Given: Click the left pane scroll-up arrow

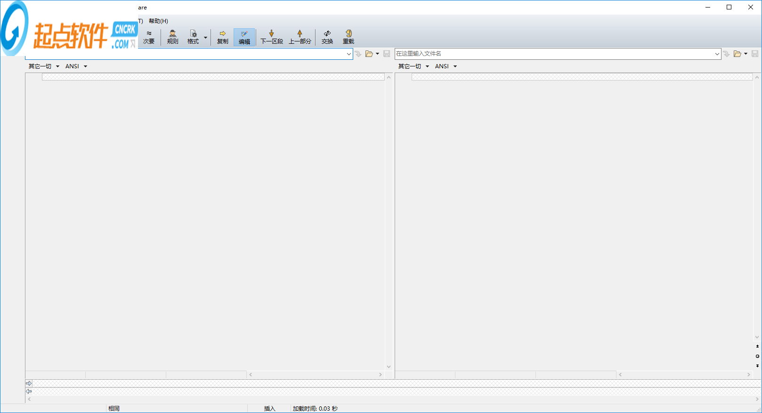Looking at the screenshot, I should click(x=389, y=77).
